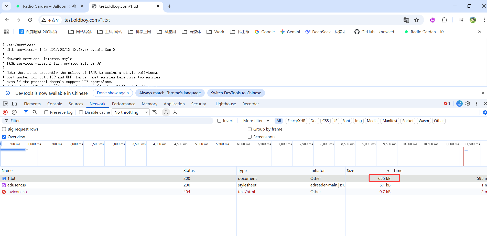Click the red error count badge

[447, 103]
